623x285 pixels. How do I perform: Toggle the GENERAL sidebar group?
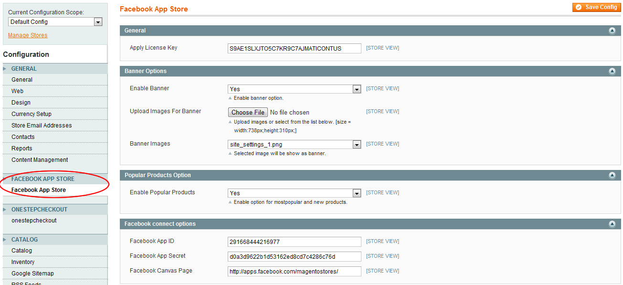[55, 69]
